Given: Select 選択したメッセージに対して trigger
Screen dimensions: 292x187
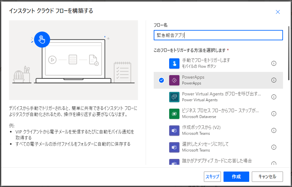Looking at the screenshot, I should [218, 147].
